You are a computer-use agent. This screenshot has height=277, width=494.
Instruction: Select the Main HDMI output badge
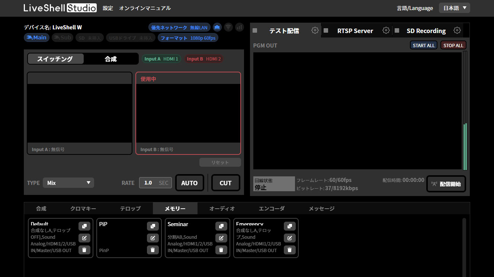(36, 38)
